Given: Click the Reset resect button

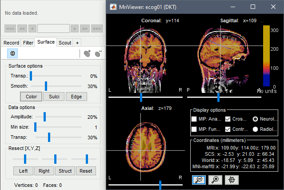Looking at the screenshot, I should 86,171.
